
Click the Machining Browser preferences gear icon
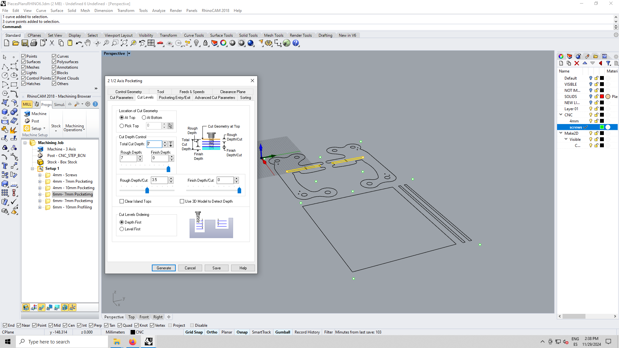tap(88, 104)
